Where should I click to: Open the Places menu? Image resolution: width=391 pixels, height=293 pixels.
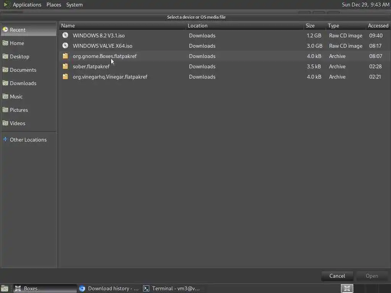point(54,5)
